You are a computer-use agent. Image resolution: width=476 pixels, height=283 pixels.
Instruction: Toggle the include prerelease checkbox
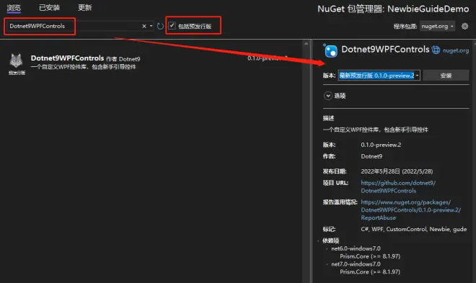pos(172,26)
